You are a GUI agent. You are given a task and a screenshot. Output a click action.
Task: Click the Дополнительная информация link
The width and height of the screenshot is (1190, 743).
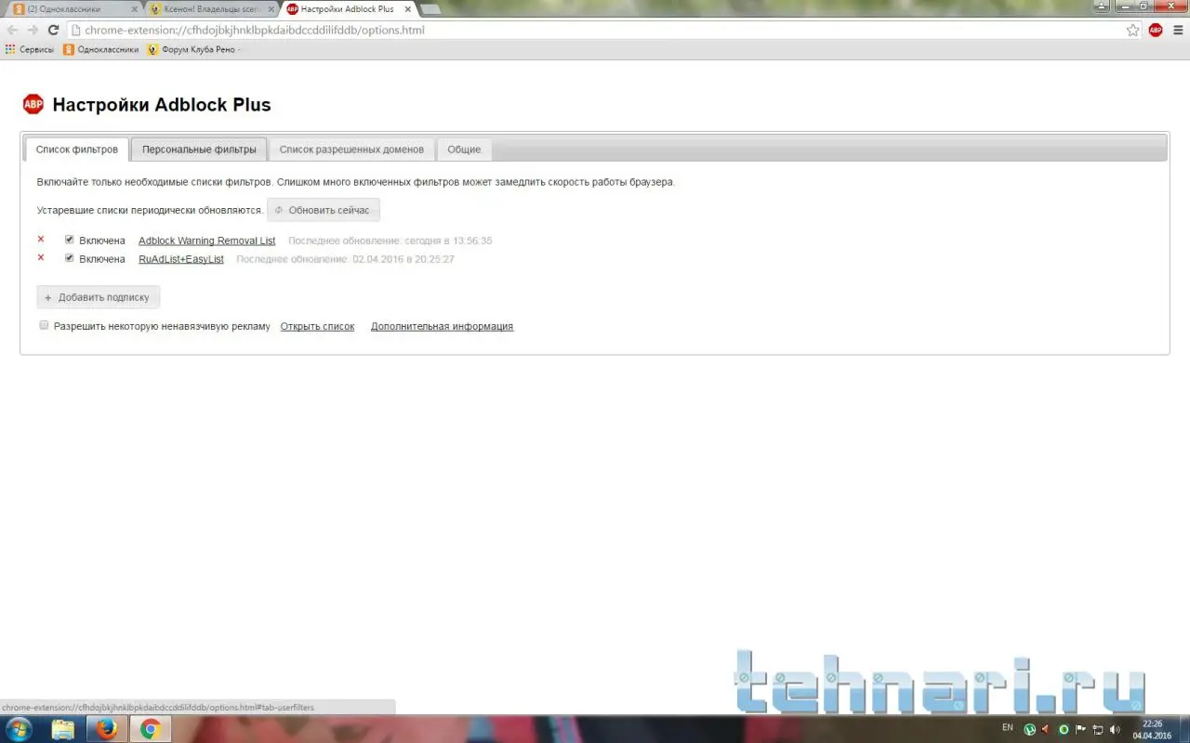click(x=442, y=327)
